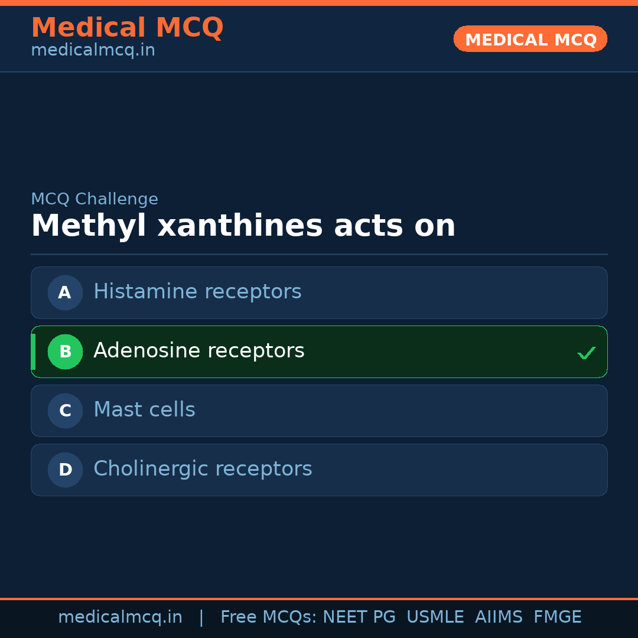The width and height of the screenshot is (638, 638).
Task: Click FMGE in footer
Action: click(x=557, y=617)
